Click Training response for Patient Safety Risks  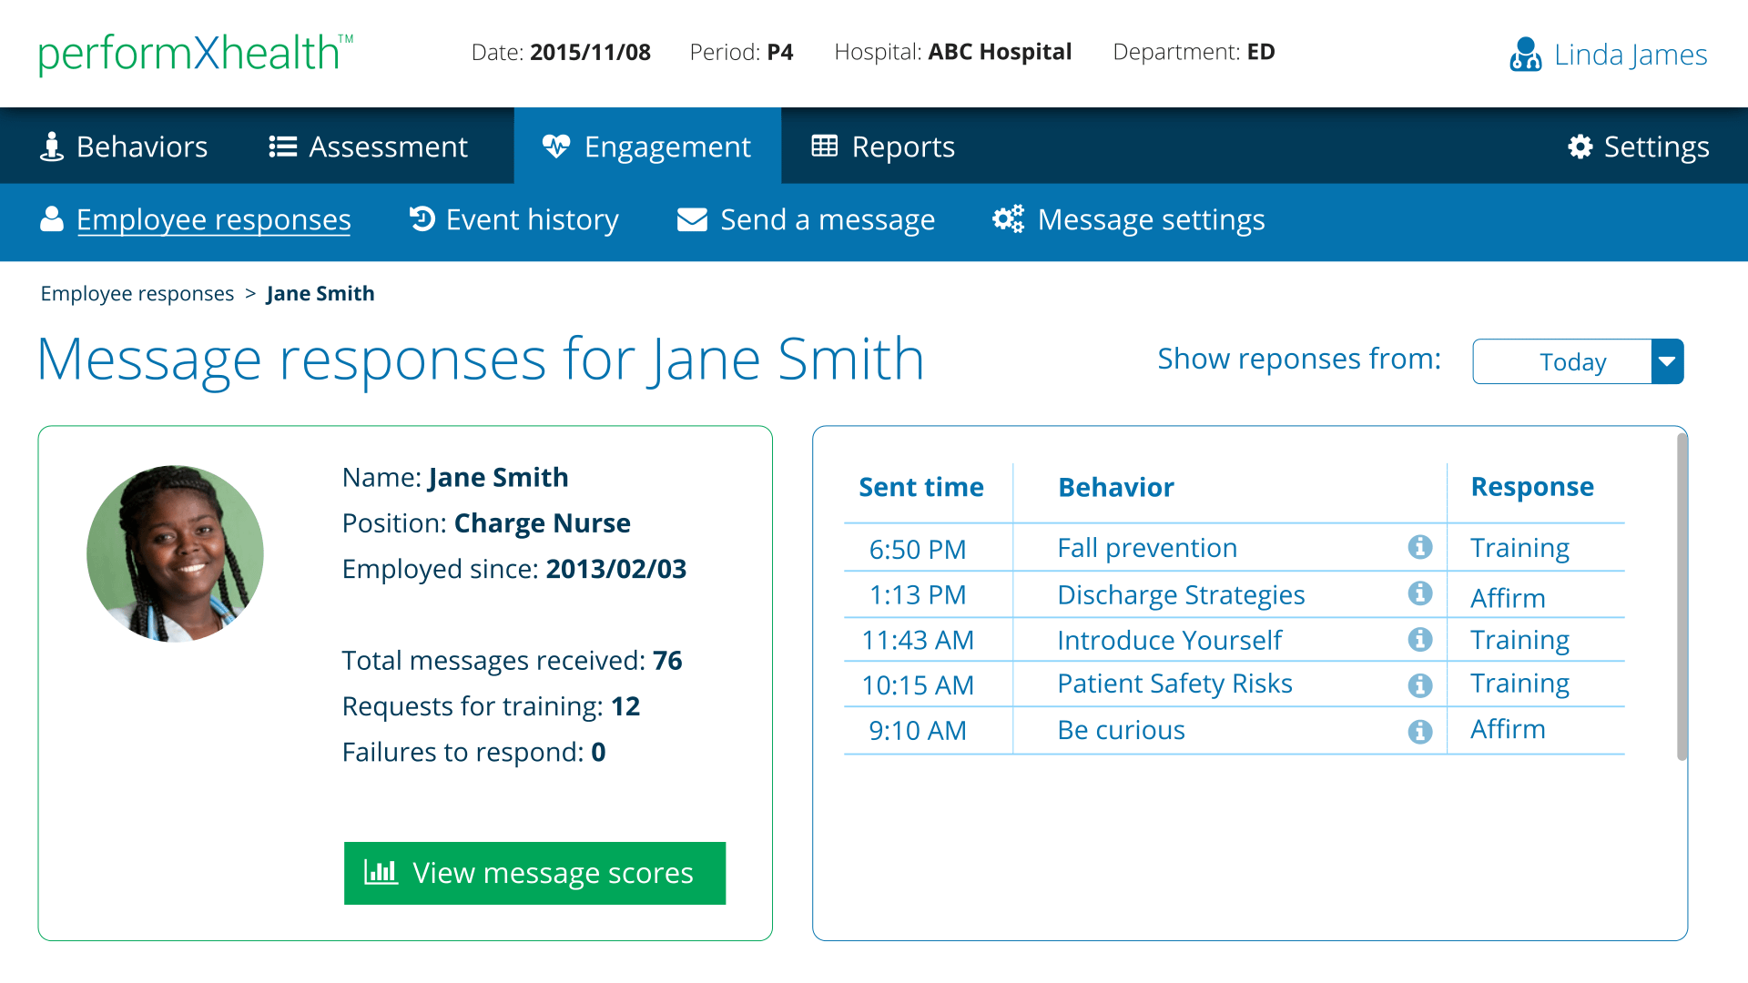(1519, 684)
